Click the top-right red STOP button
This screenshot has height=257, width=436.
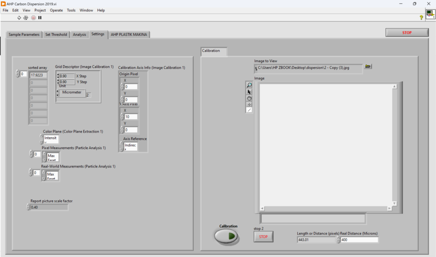pos(407,32)
